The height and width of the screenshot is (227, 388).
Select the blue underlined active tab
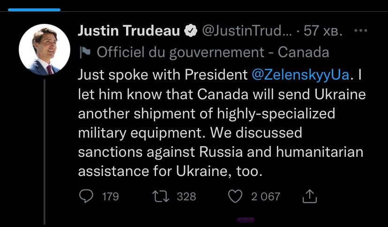[x=34, y=10]
